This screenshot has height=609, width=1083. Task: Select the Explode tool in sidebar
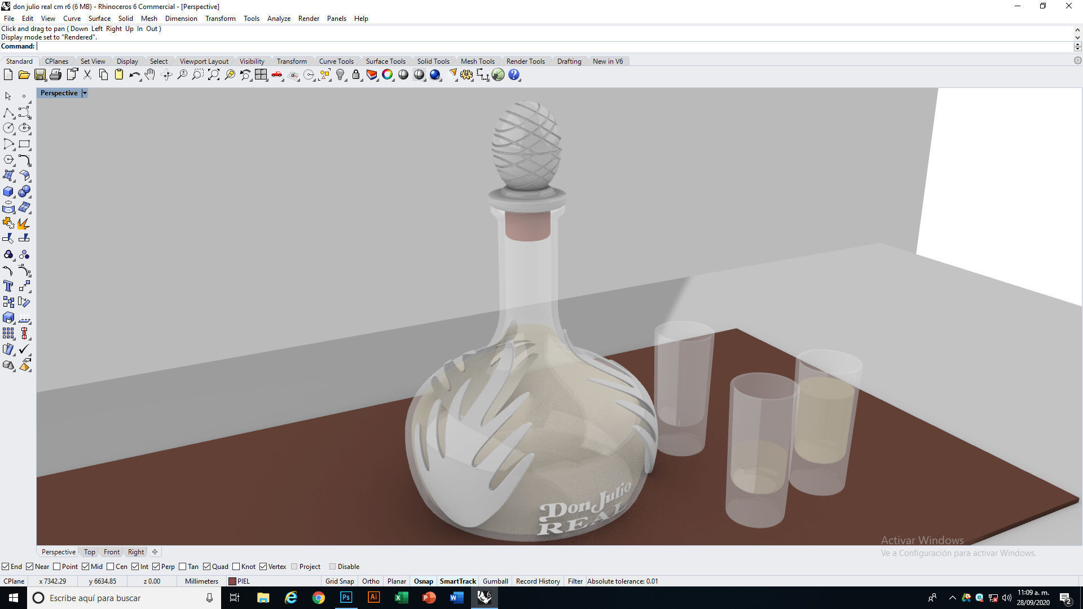click(x=24, y=223)
